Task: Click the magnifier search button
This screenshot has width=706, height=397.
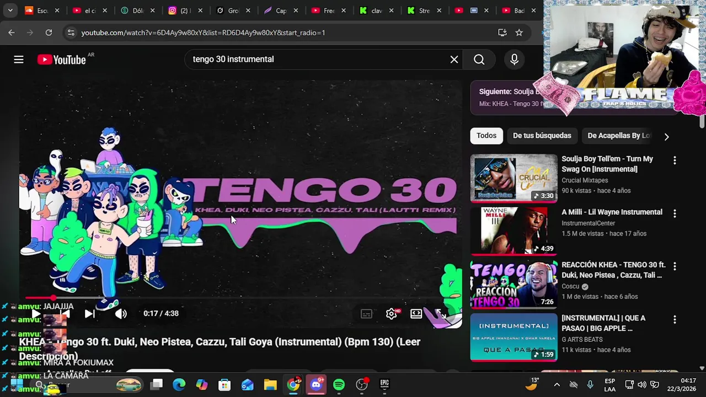Action: click(479, 60)
